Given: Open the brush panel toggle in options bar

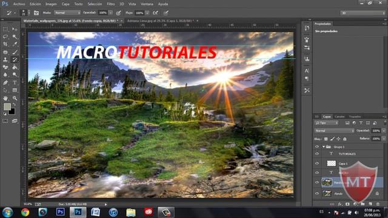Looking at the screenshot, I should click(36, 13).
